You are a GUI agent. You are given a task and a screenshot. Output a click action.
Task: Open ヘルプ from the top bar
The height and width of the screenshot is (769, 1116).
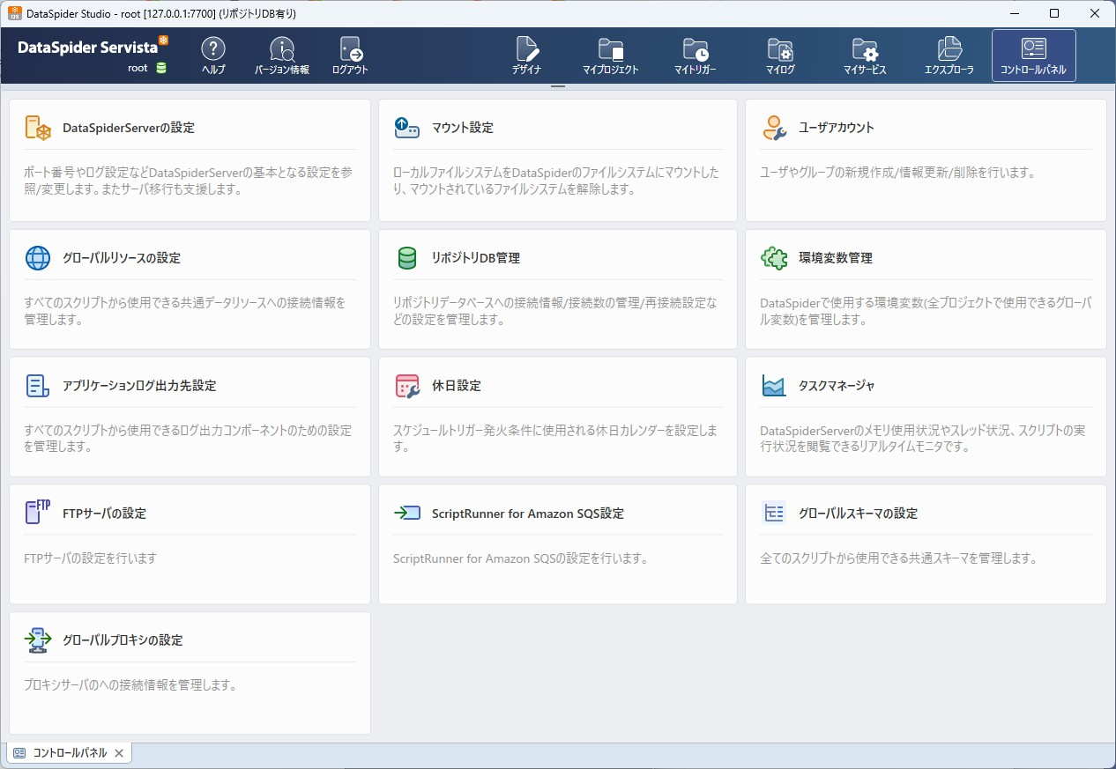click(212, 55)
